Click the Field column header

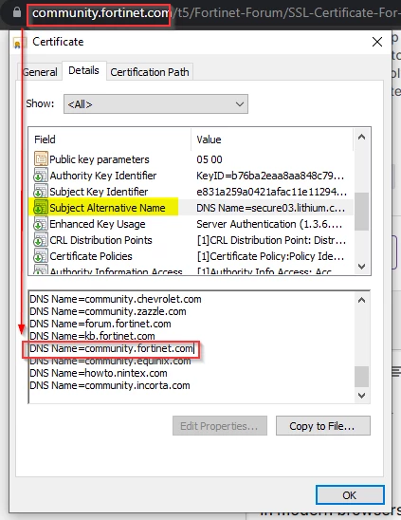point(45,139)
